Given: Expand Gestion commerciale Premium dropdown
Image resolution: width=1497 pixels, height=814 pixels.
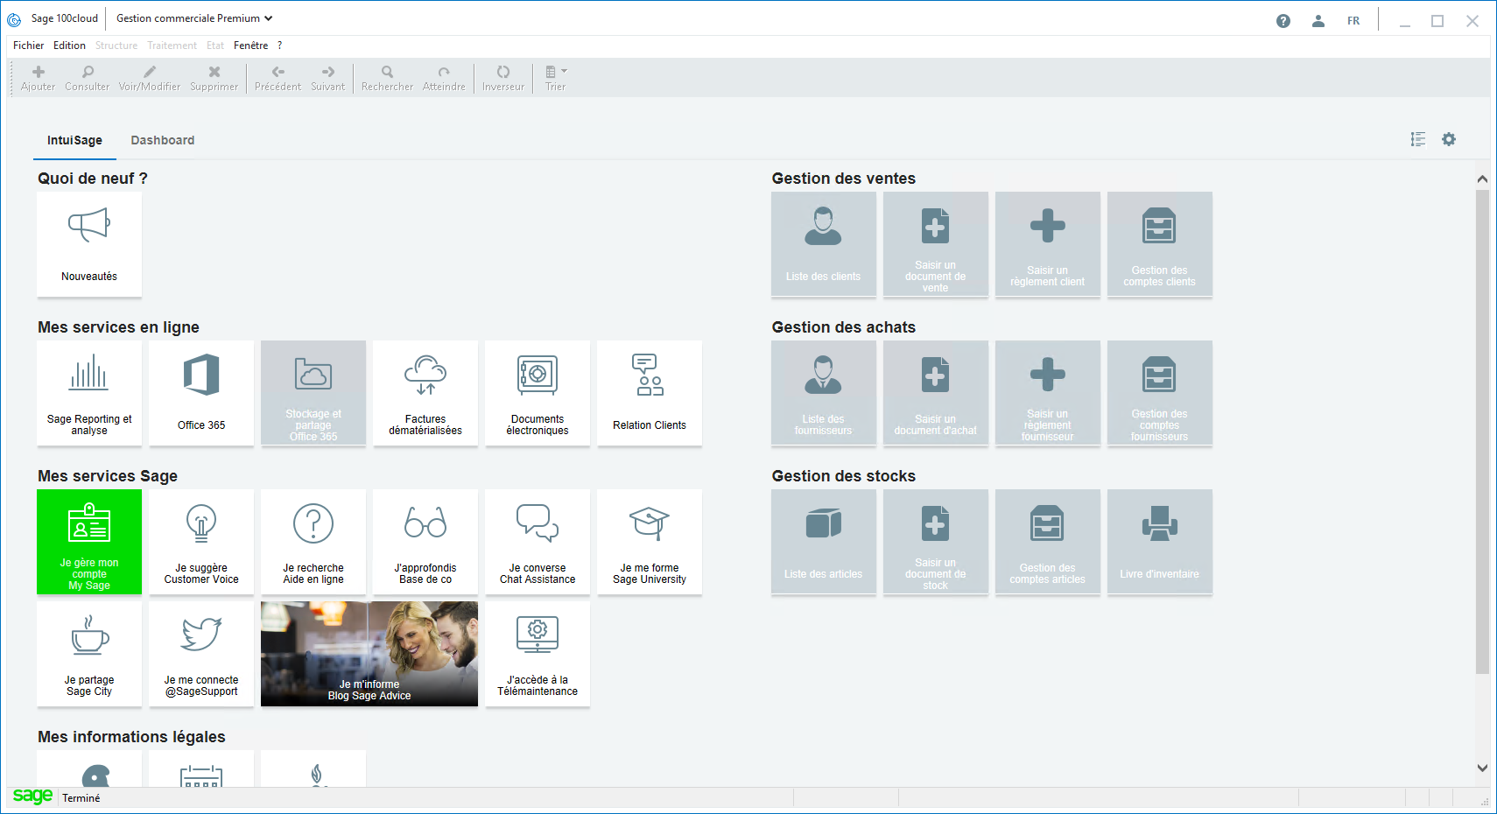Looking at the screenshot, I should click(194, 18).
